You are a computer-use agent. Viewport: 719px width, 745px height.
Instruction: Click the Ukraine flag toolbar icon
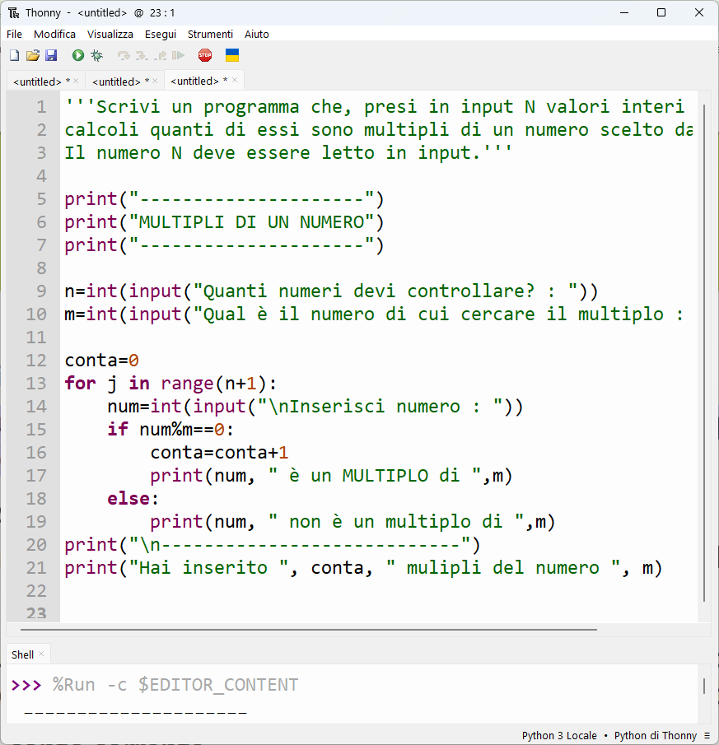tap(232, 55)
